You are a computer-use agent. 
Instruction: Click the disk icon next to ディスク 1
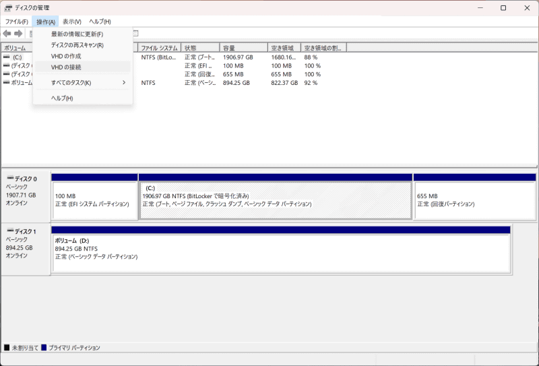(10, 231)
